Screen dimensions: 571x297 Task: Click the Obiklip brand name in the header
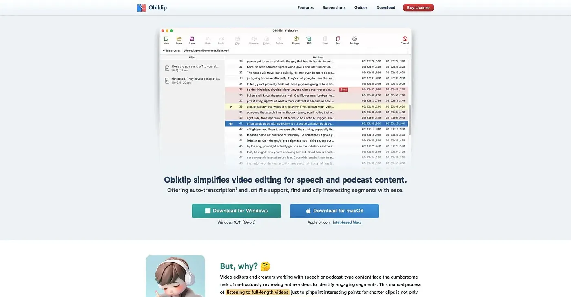tap(157, 8)
